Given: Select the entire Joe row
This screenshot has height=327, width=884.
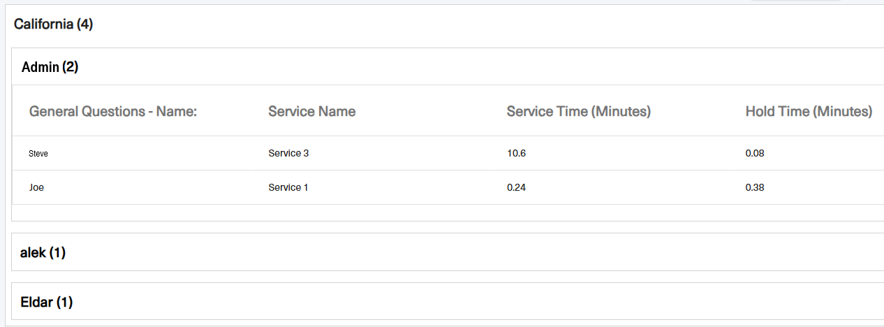Looking at the screenshot, I should click(448, 187).
